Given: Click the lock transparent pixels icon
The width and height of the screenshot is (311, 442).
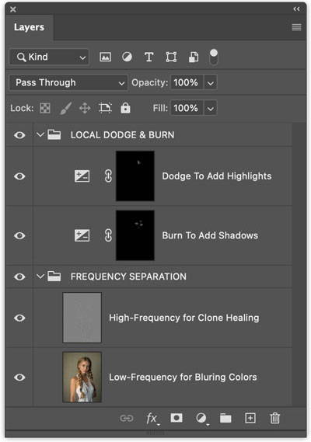Looking at the screenshot, I should (x=45, y=108).
